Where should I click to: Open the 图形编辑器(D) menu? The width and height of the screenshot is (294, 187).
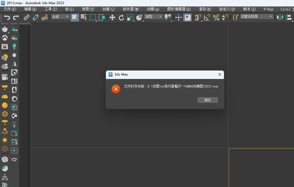click(179, 9)
